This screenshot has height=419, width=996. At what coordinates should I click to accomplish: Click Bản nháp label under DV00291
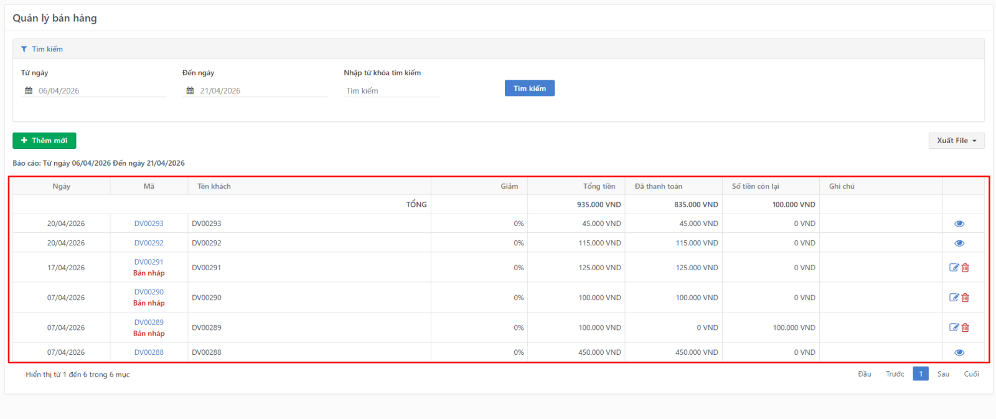click(149, 273)
